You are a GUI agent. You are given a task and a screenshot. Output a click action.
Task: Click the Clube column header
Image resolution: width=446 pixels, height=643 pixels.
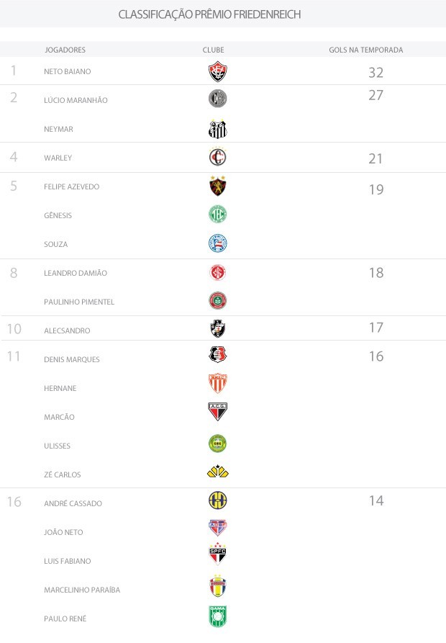click(x=214, y=50)
